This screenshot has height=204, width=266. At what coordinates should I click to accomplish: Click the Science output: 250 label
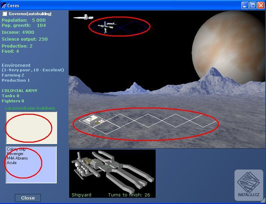click(25, 39)
